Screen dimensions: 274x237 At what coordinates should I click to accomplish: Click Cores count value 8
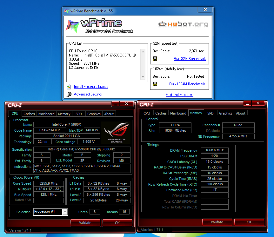click(x=95, y=212)
